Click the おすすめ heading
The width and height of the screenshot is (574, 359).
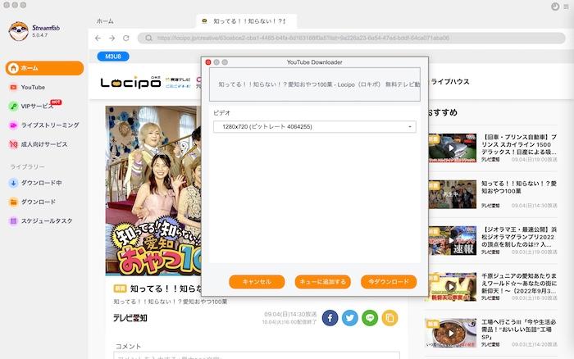(442, 113)
